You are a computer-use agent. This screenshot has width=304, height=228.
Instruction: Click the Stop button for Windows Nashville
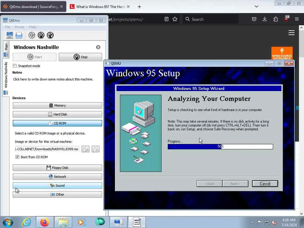[80, 57]
